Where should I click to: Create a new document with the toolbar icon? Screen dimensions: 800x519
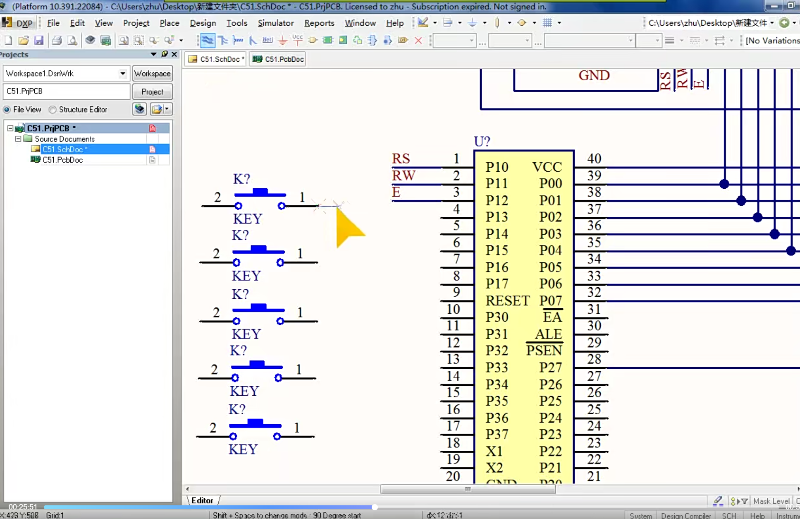click(8, 41)
